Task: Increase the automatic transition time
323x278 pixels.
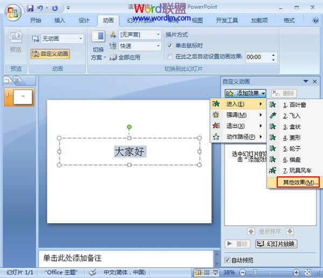Action: tap(273, 55)
